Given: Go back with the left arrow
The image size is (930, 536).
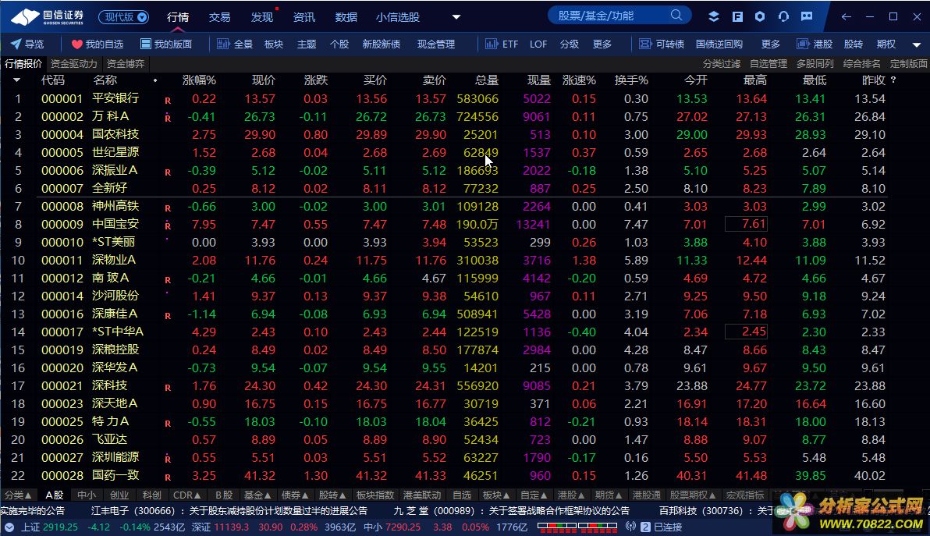Looking at the screenshot, I should coord(847,16).
